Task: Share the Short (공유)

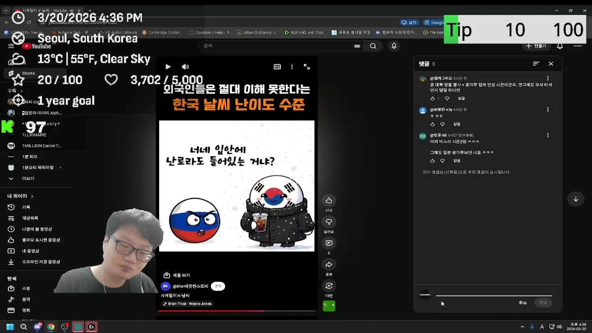Action: [329, 265]
